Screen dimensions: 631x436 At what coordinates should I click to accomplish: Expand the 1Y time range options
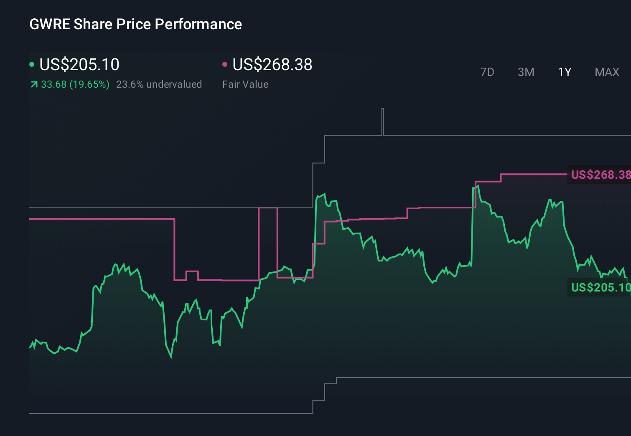point(564,72)
